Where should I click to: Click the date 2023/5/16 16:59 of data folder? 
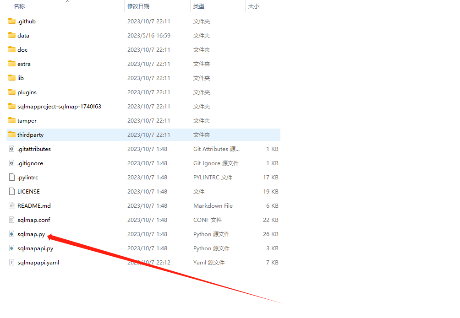tap(149, 36)
